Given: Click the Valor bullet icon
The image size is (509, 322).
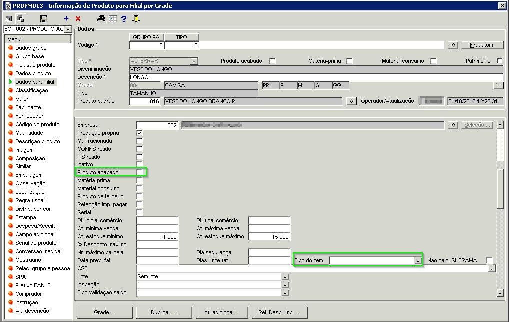Looking at the screenshot, I should click(x=10, y=99).
